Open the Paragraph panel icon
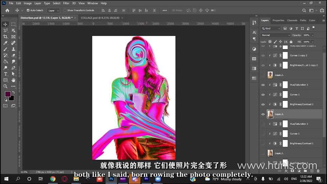The height and width of the screenshot is (184, 327). click(254, 39)
